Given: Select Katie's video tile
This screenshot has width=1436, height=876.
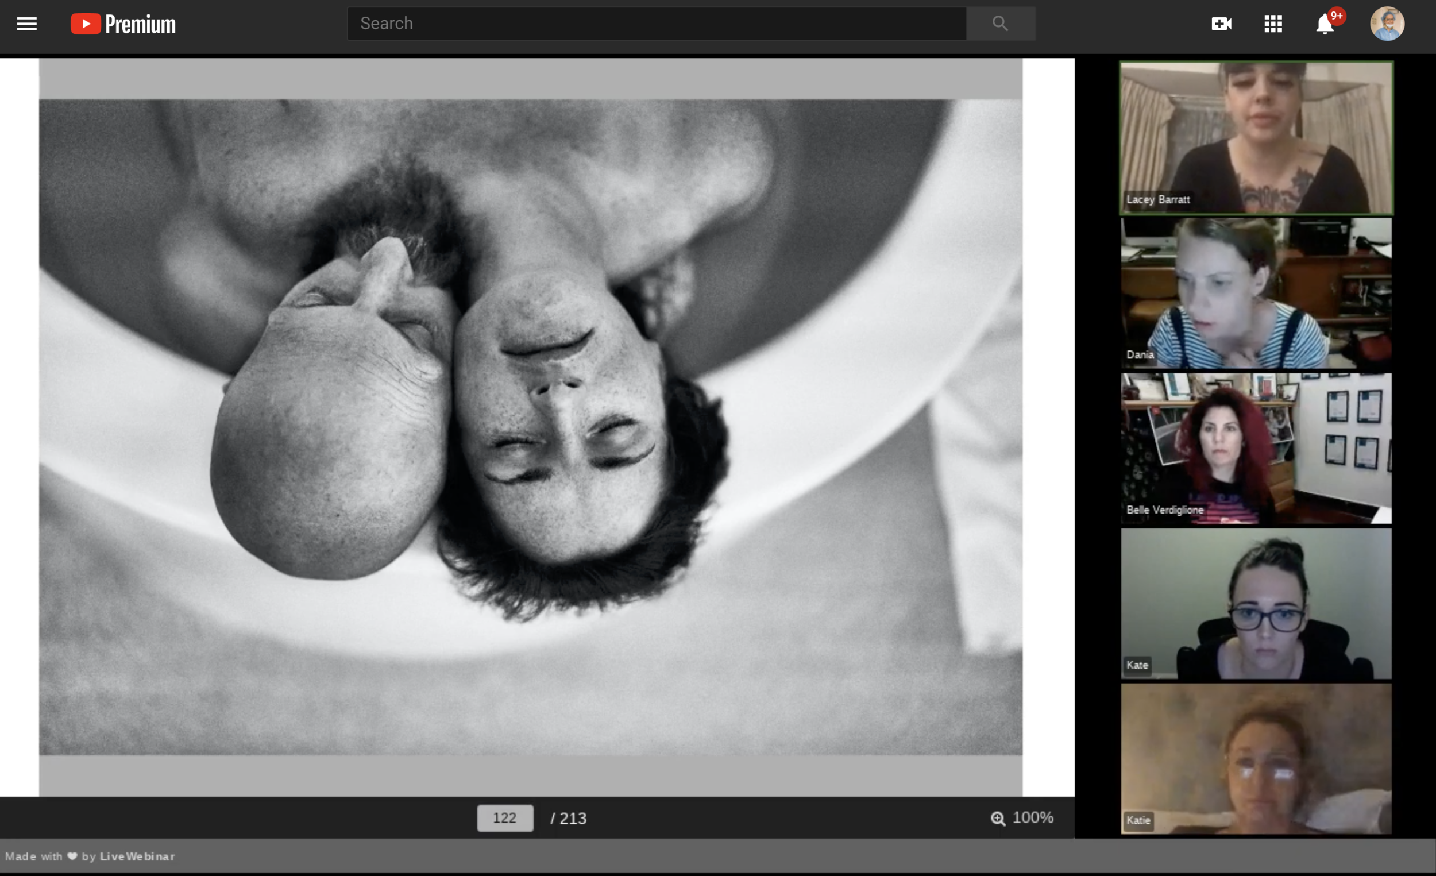Looking at the screenshot, I should click(x=1256, y=758).
